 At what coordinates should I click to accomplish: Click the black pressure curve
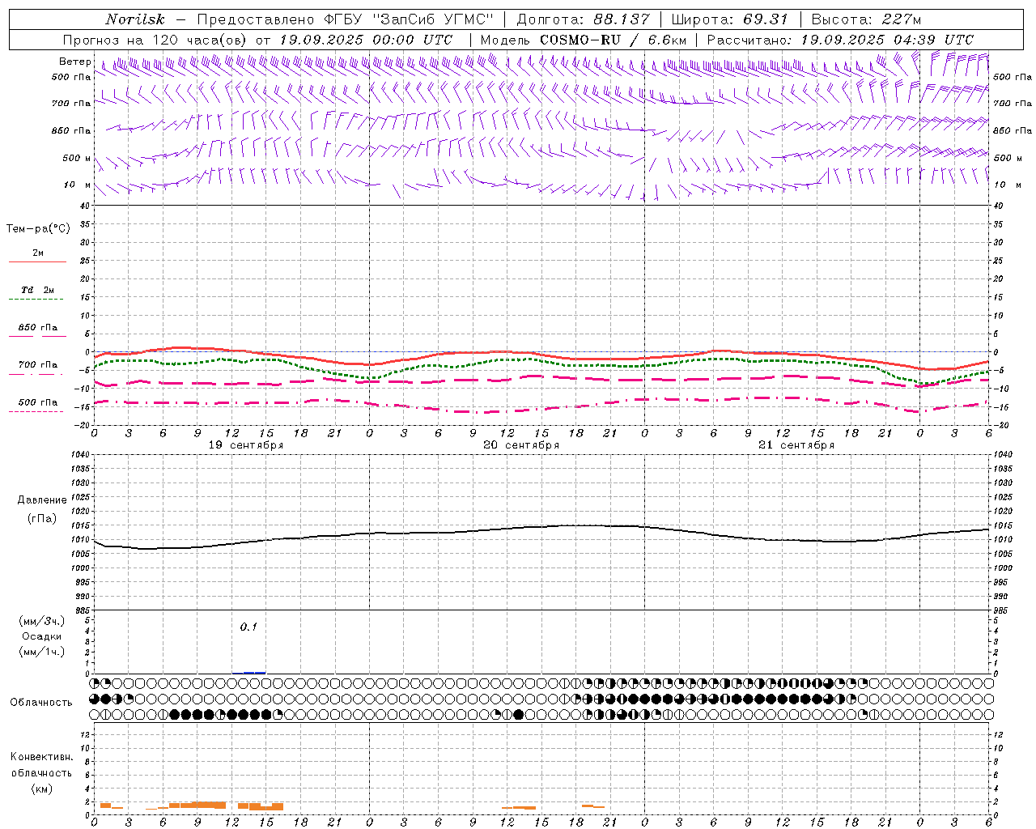[542, 528]
